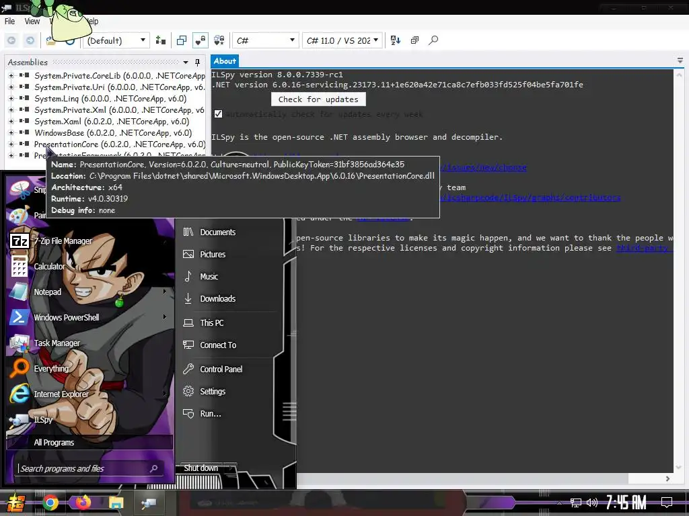The height and width of the screenshot is (516, 689).
Task: Click the Forward navigation arrow in ILSpy toolbar
Action: [30, 40]
